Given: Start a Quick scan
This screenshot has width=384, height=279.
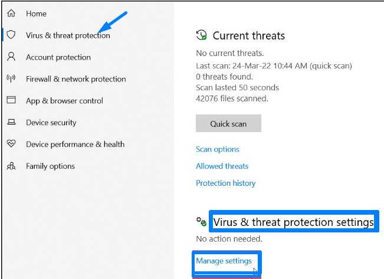Looking at the screenshot, I should pyautogui.click(x=228, y=124).
